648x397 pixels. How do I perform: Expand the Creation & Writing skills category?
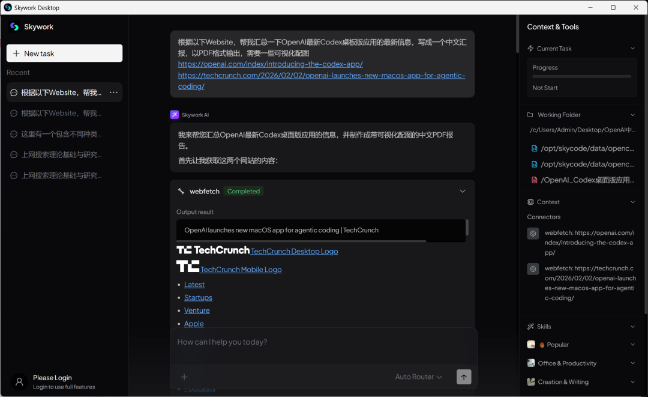632,382
